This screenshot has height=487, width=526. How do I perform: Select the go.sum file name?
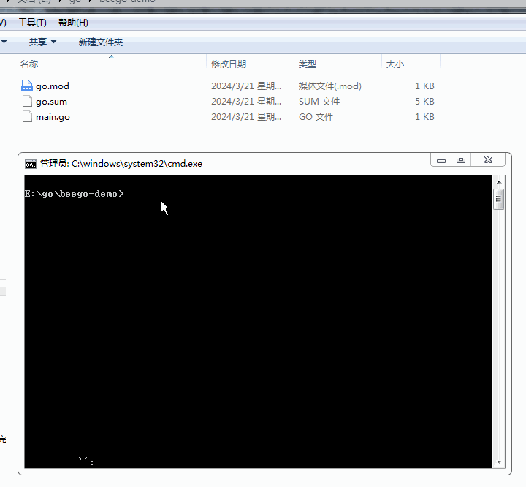pos(51,102)
